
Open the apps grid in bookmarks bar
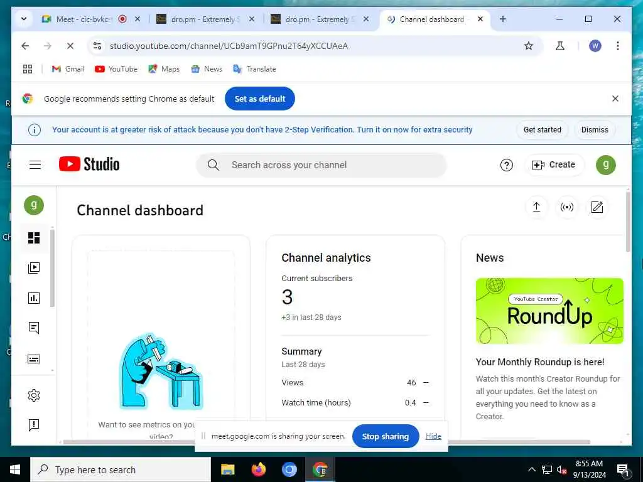tap(28, 69)
